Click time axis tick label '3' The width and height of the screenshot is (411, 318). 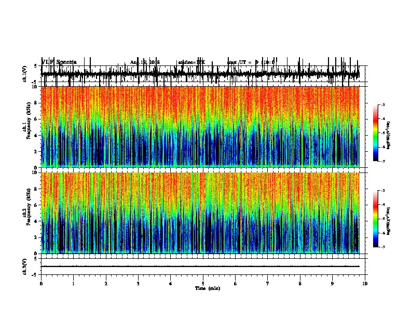click(x=138, y=284)
